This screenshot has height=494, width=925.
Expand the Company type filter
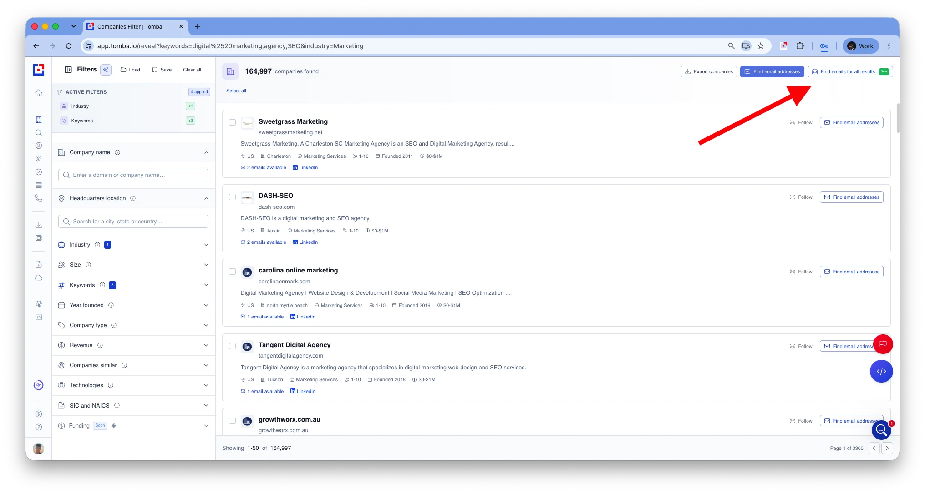pos(206,325)
